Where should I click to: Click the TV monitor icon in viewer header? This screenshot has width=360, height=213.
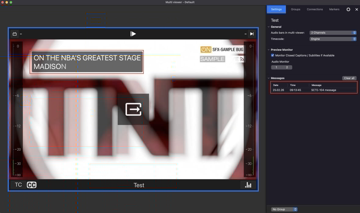click(15, 34)
